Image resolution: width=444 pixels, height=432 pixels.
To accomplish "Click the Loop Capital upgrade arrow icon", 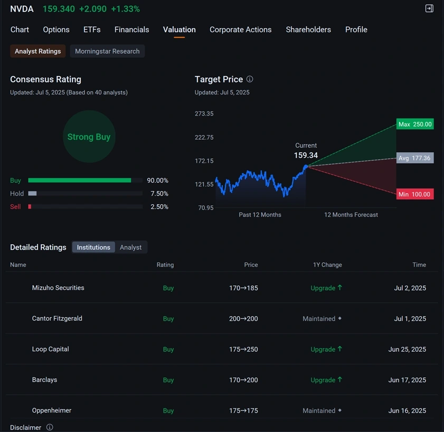I will coord(340,349).
